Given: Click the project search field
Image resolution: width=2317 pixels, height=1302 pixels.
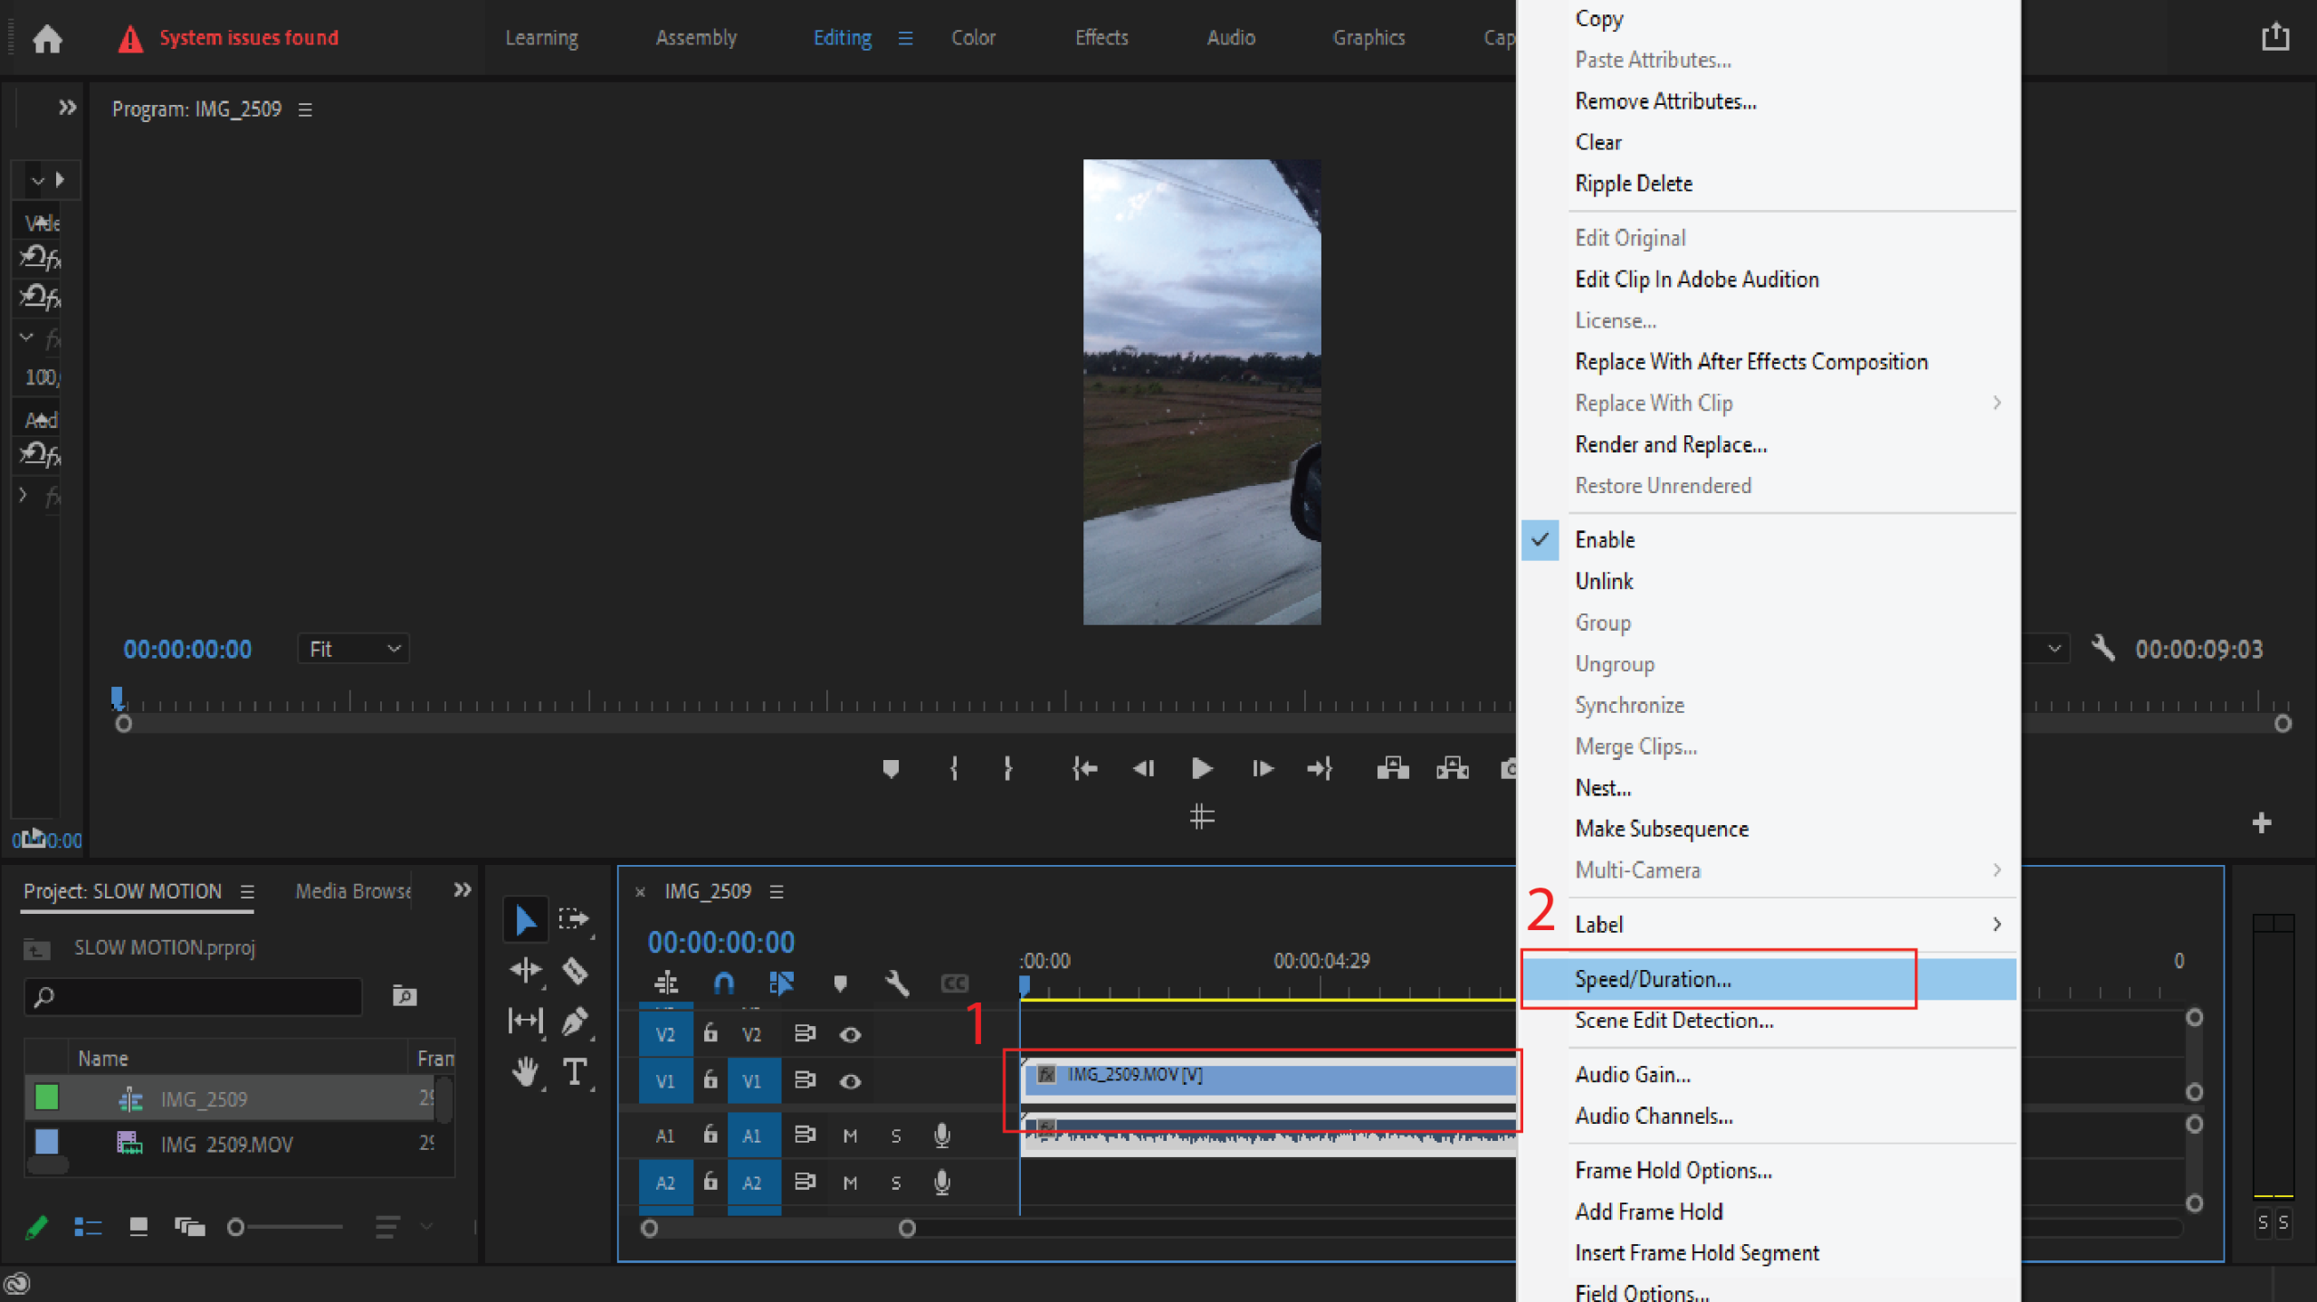Looking at the screenshot, I should [195, 996].
